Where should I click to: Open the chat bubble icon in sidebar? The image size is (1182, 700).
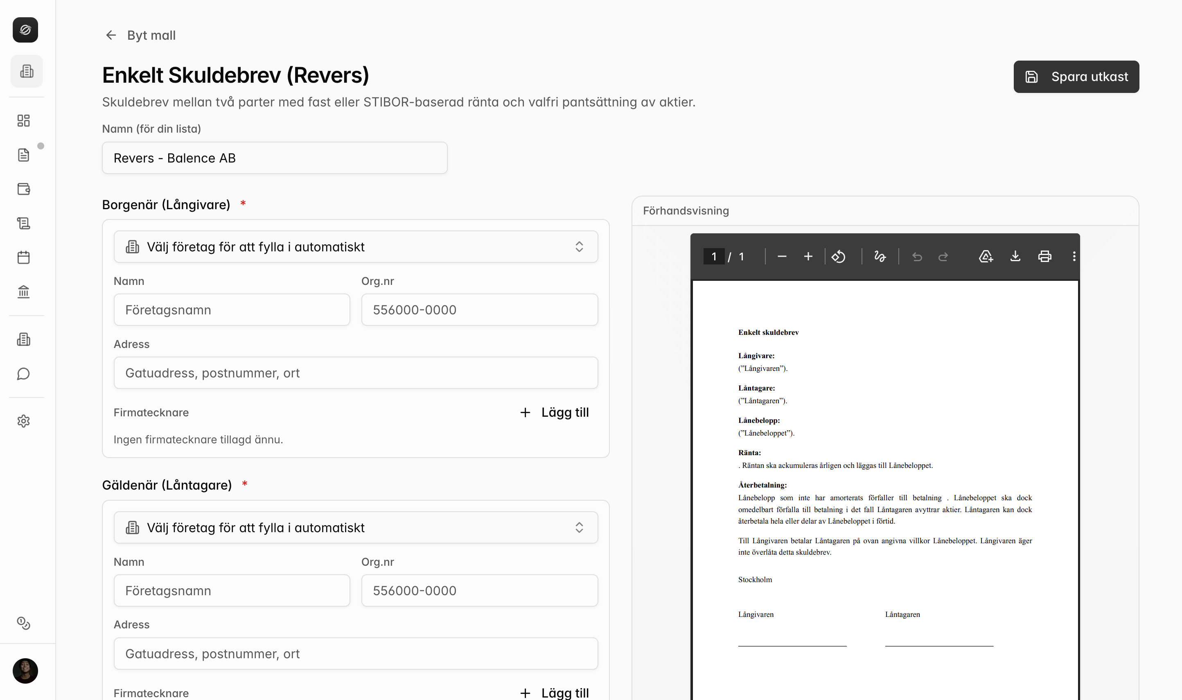(24, 374)
